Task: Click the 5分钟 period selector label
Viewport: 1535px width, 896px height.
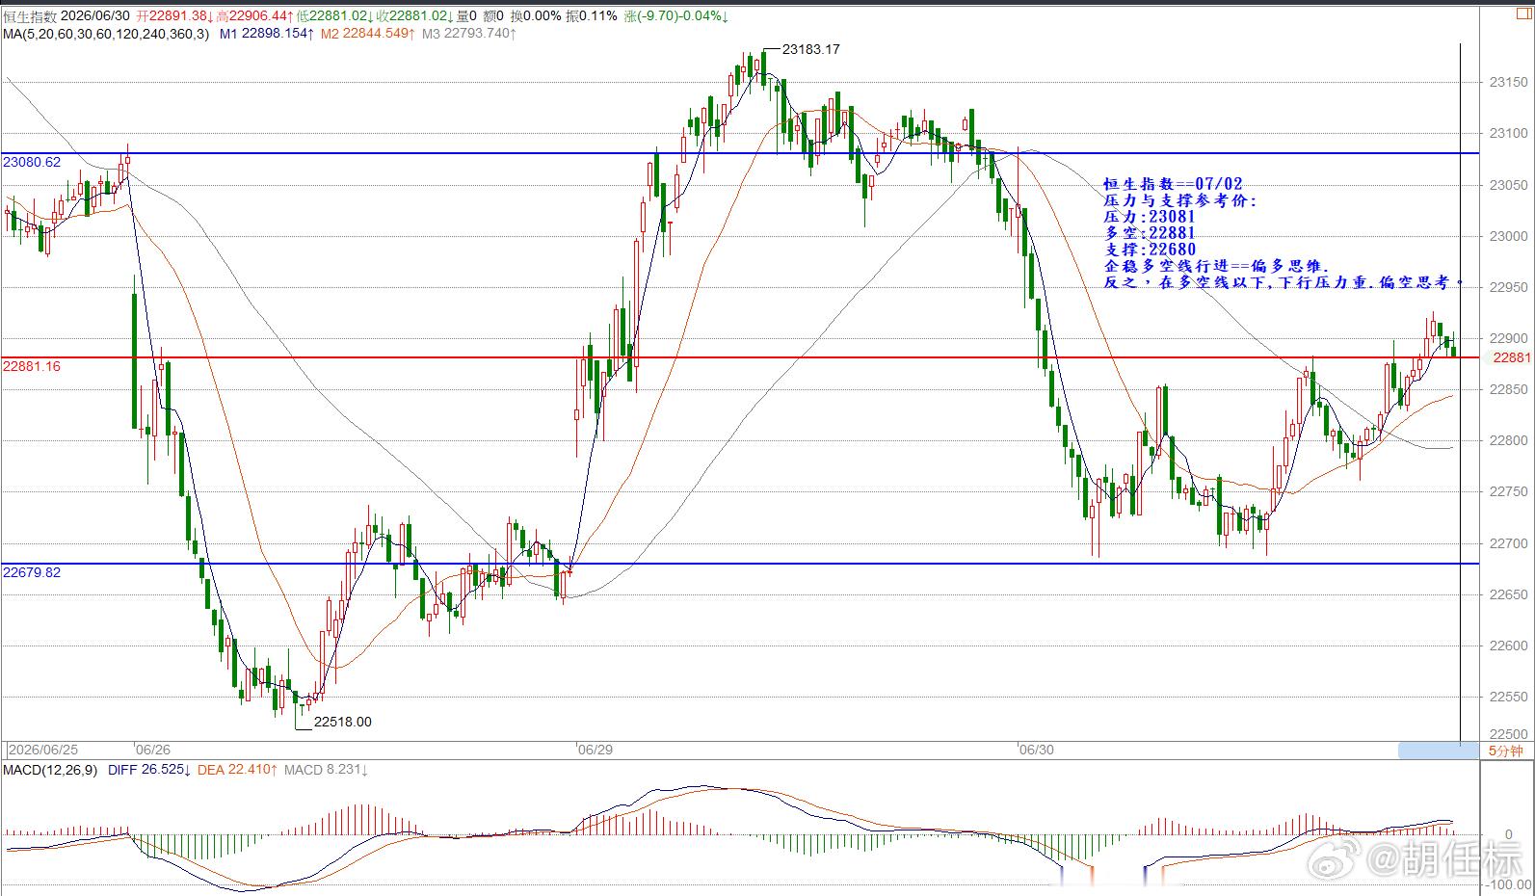Action: coord(1505,751)
